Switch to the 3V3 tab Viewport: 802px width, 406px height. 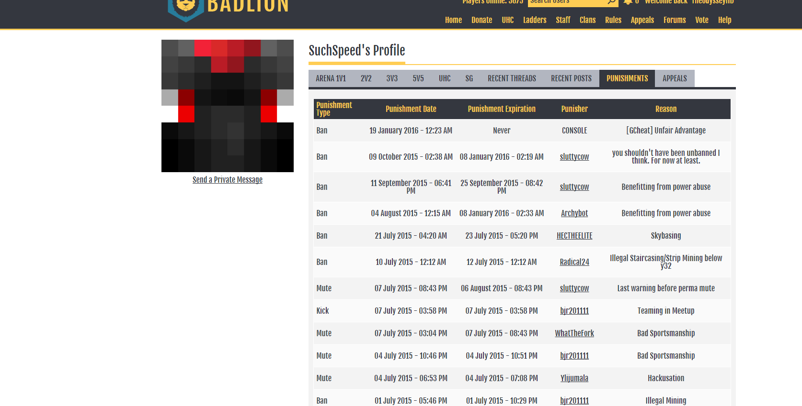pyautogui.click(x=392, y=78)
